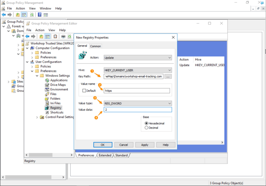Click the Forward arrow in the Group Policy Management toolbar
The image size is (266, 186).
pos(10,15)
